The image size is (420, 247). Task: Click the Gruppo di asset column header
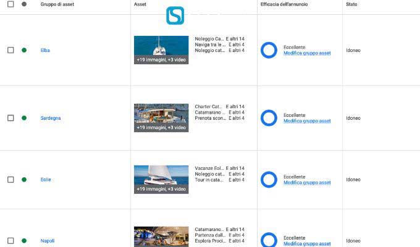[x=57, y=4]
